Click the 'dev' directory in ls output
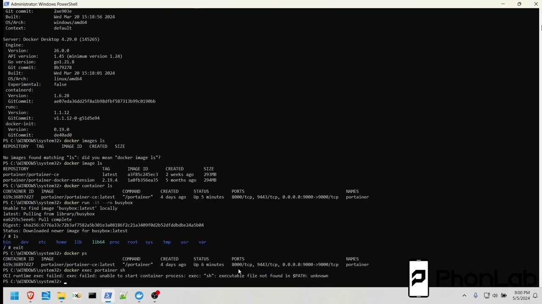Viewport: 542px width, 304px height. (x=25, y=242)
